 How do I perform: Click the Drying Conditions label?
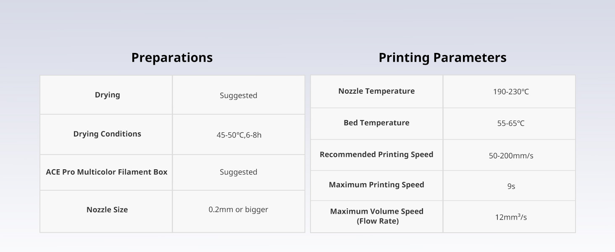pos(107,134)
